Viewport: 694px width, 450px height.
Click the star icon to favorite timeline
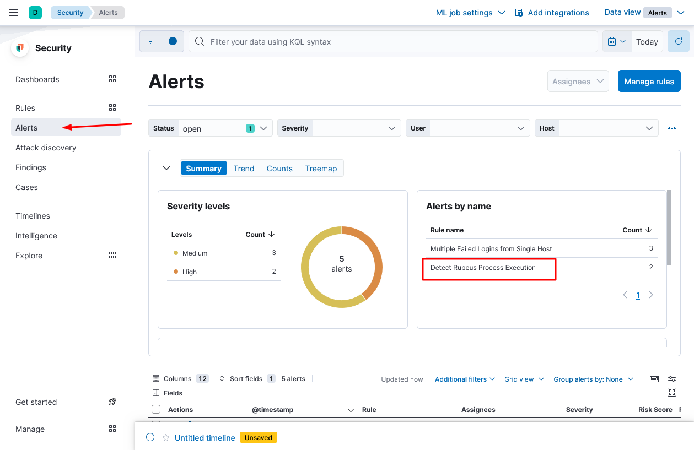point(165,437)
